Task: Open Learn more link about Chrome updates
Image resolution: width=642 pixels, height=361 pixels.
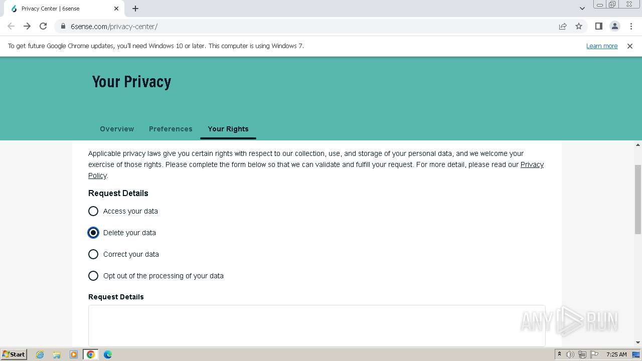Action: click(x=602, y=46)
